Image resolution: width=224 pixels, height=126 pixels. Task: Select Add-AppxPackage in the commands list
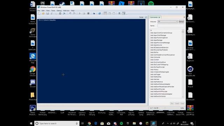tap(156, 40)
